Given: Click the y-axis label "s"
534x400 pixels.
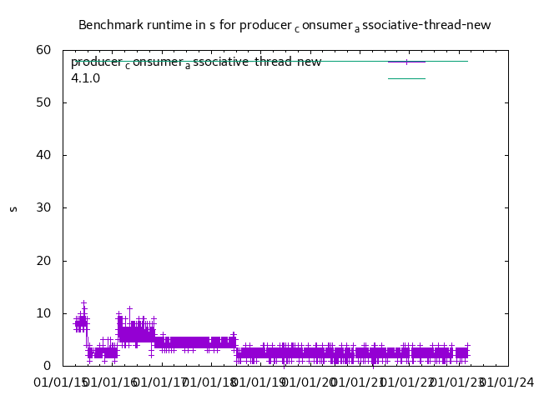Looking at the screenshot, I should pos(13,208).
